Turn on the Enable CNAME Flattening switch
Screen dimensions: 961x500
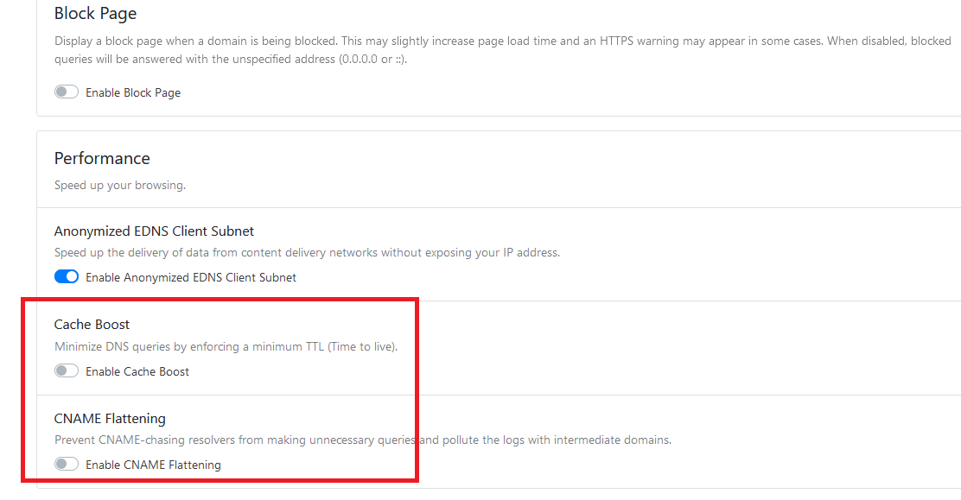point(67,465)
